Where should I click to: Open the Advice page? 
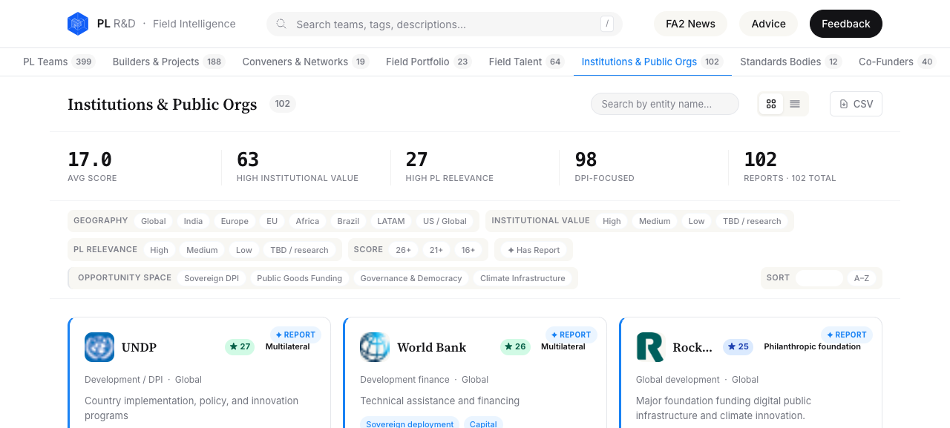click(768, 24)
